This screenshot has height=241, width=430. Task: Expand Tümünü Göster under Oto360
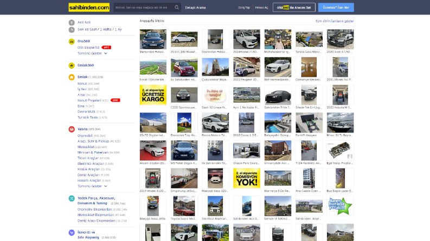click(x=92, y=53)
